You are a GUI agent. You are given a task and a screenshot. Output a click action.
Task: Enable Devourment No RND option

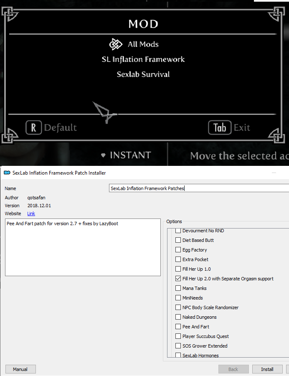point(178,231)
